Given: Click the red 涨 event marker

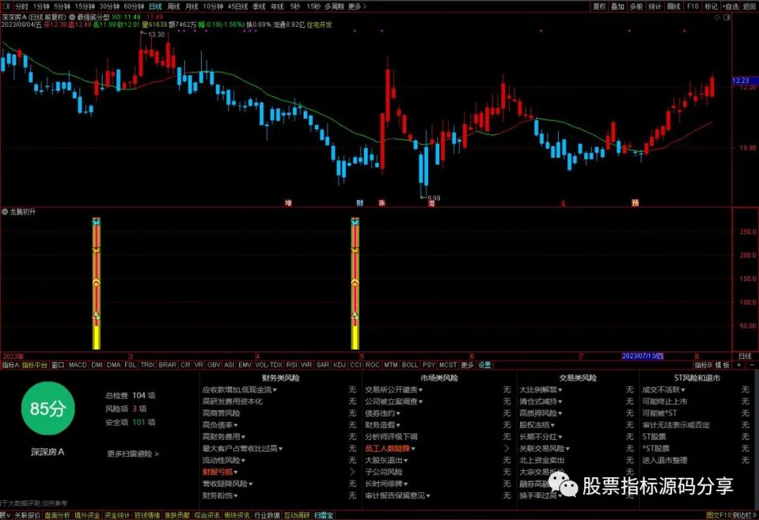Looking at the screenshot, I should pyautogui.click(x=382, y=203).
